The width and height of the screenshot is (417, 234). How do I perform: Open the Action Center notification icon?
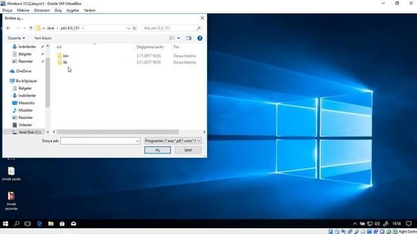pyautogui.click(x=409, y=224)
